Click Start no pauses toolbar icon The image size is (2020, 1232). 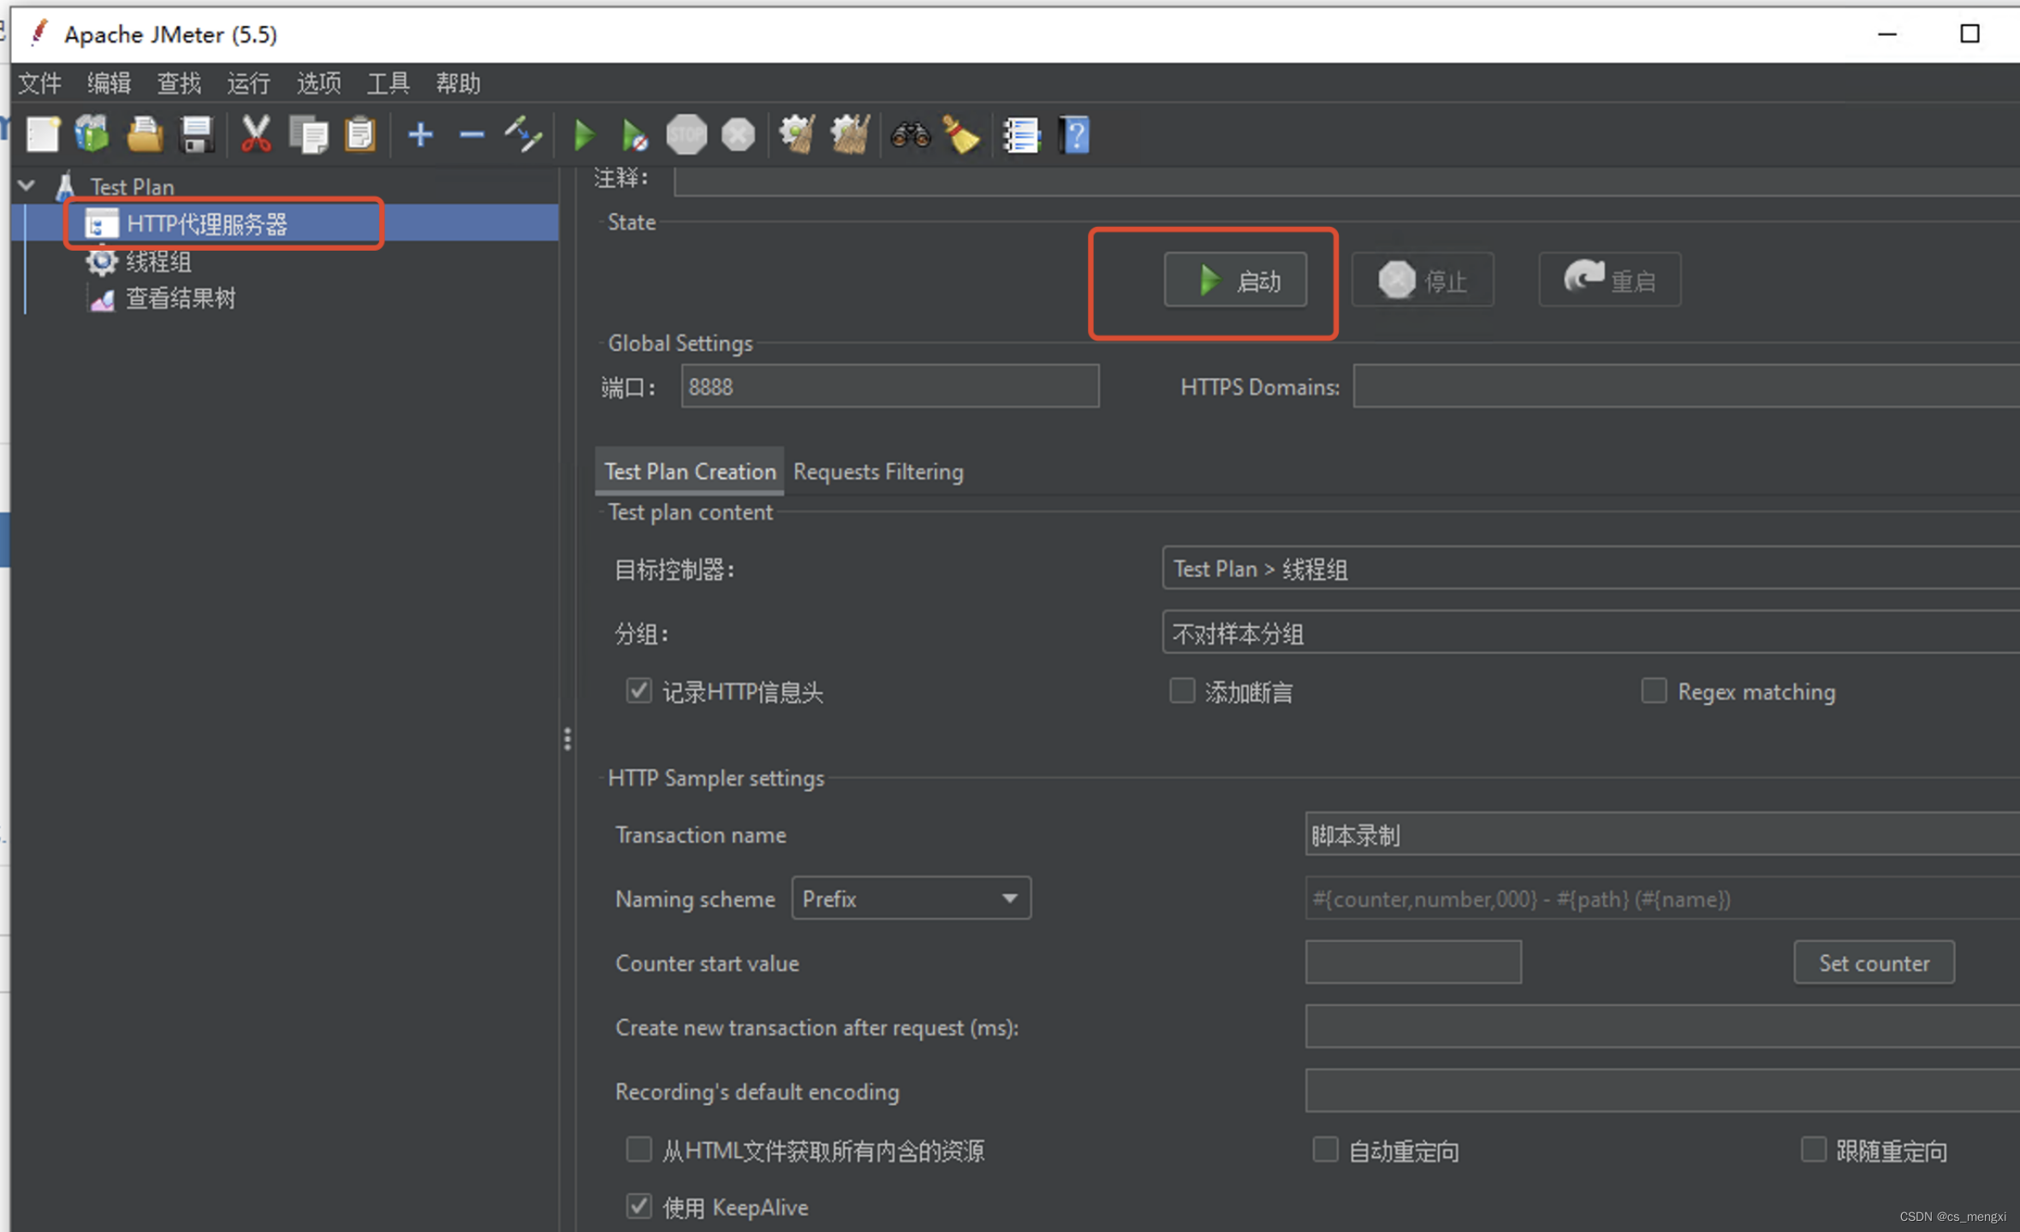point(634,135)
